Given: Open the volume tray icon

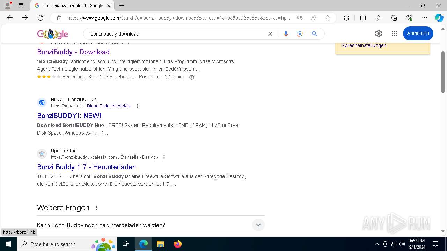Looking at the screenshot, I should point(402,244).
